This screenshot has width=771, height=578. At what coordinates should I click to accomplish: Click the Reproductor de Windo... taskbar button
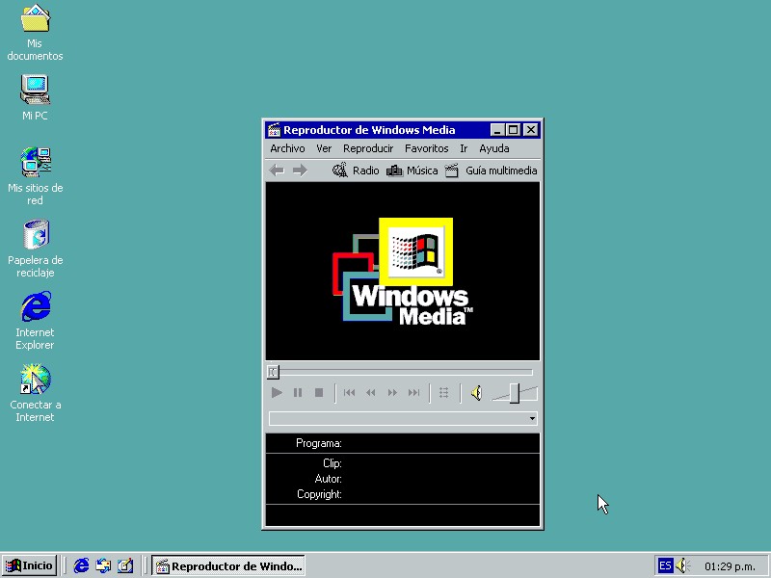tap(228, 565)
